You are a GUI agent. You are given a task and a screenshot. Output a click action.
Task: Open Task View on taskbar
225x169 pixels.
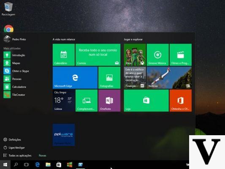point(27,164)
